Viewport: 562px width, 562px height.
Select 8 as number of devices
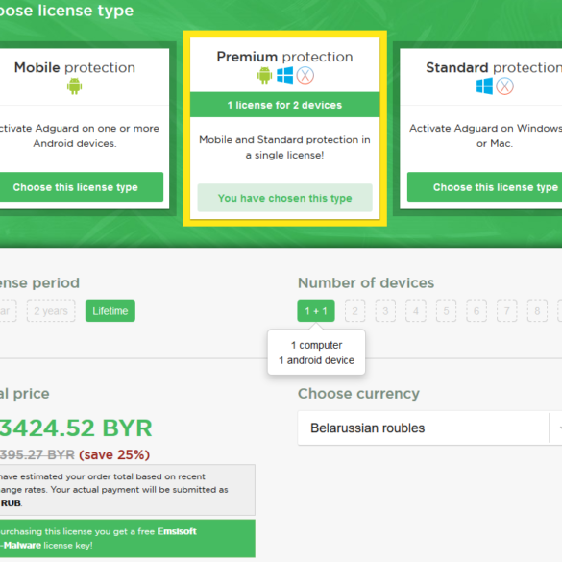[x=537, y=310]
